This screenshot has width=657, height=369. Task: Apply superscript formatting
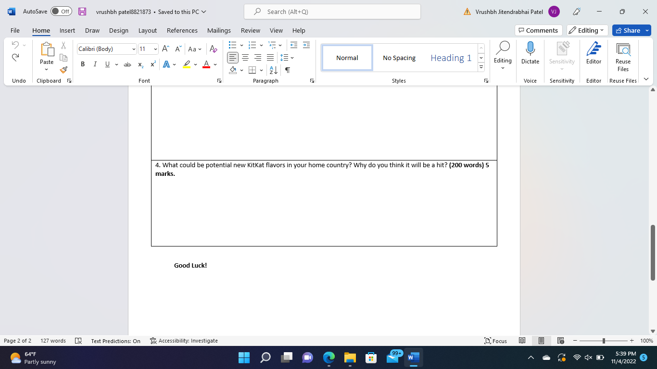pyautogui.click(x=153, y=64)
